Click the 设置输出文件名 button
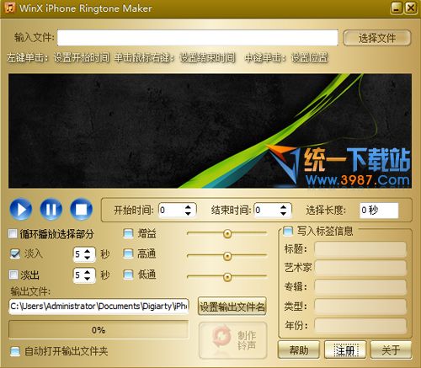This screenshot has width=421, height=368. click(232, 307)
